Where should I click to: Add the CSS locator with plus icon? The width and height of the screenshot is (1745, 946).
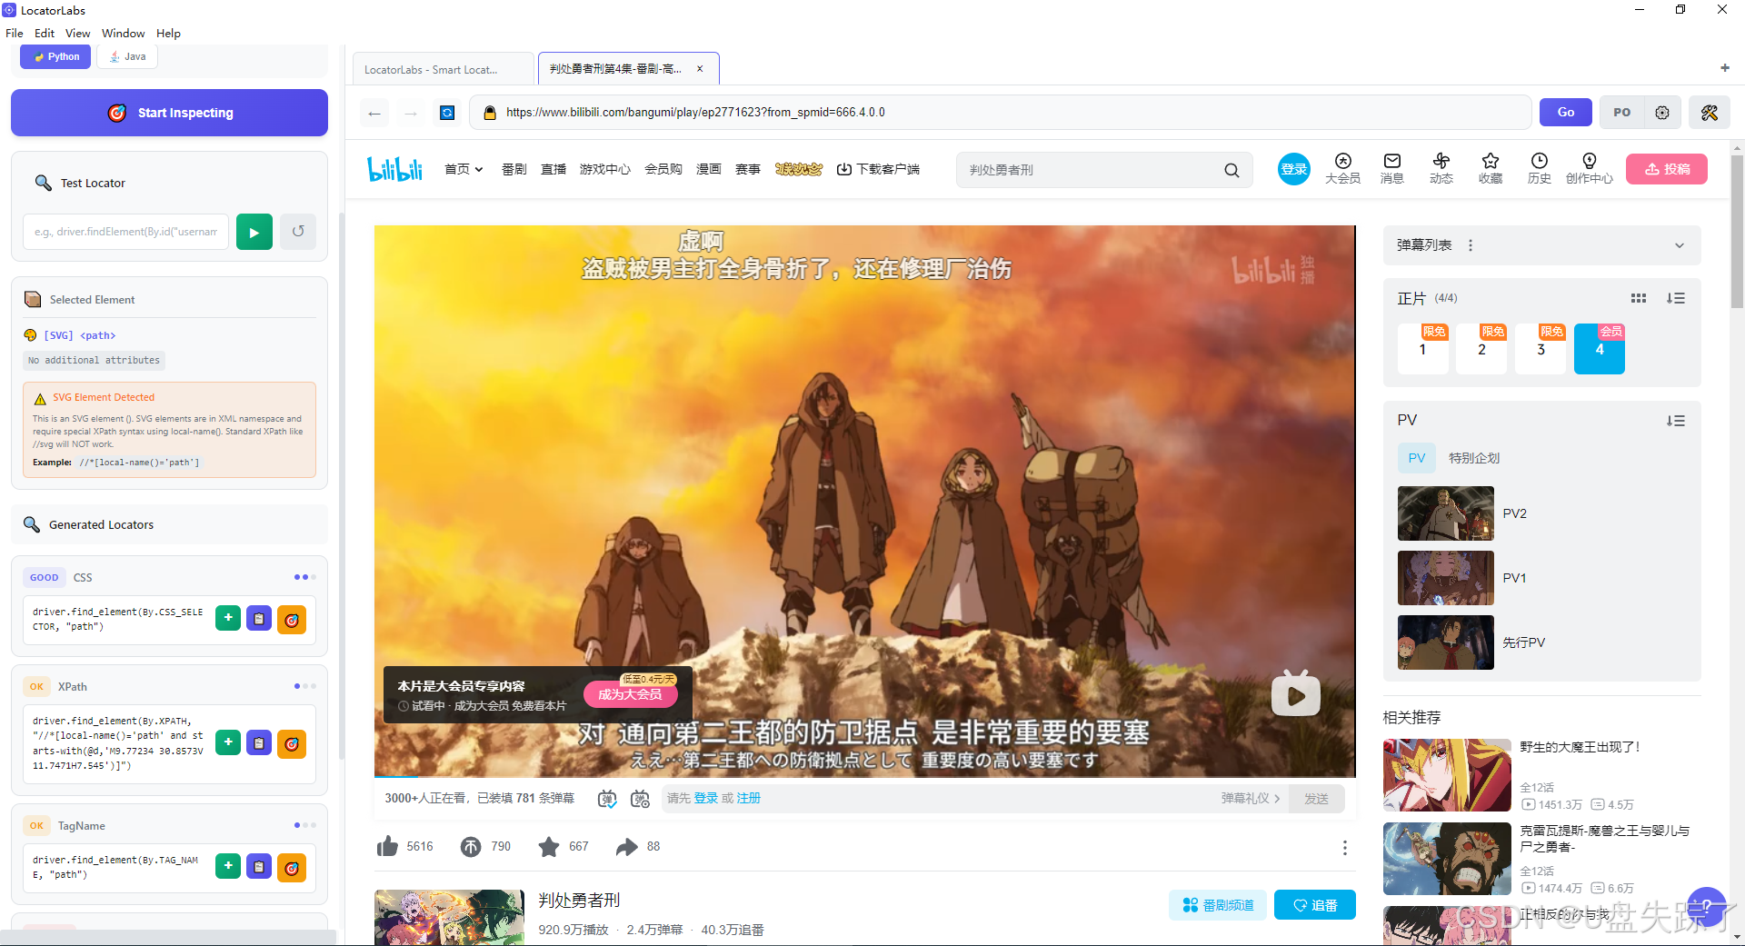pyautogui.click(x=228, y=618)
